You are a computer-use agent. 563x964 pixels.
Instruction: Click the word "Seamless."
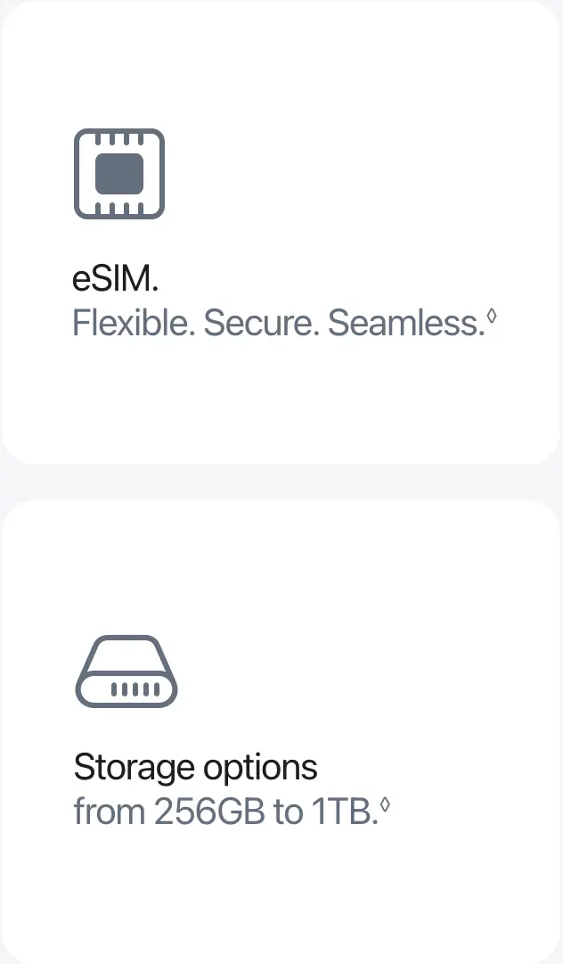tap(405, 323)
